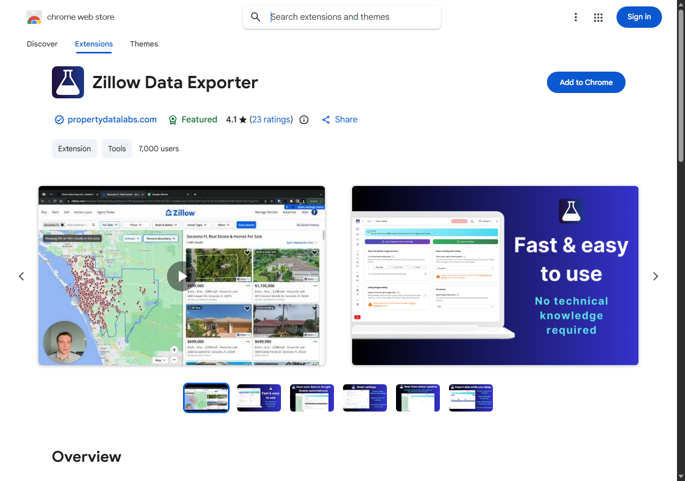Click the Zillow Data Exporter title
Screen dimensions: 685x481
175,82
